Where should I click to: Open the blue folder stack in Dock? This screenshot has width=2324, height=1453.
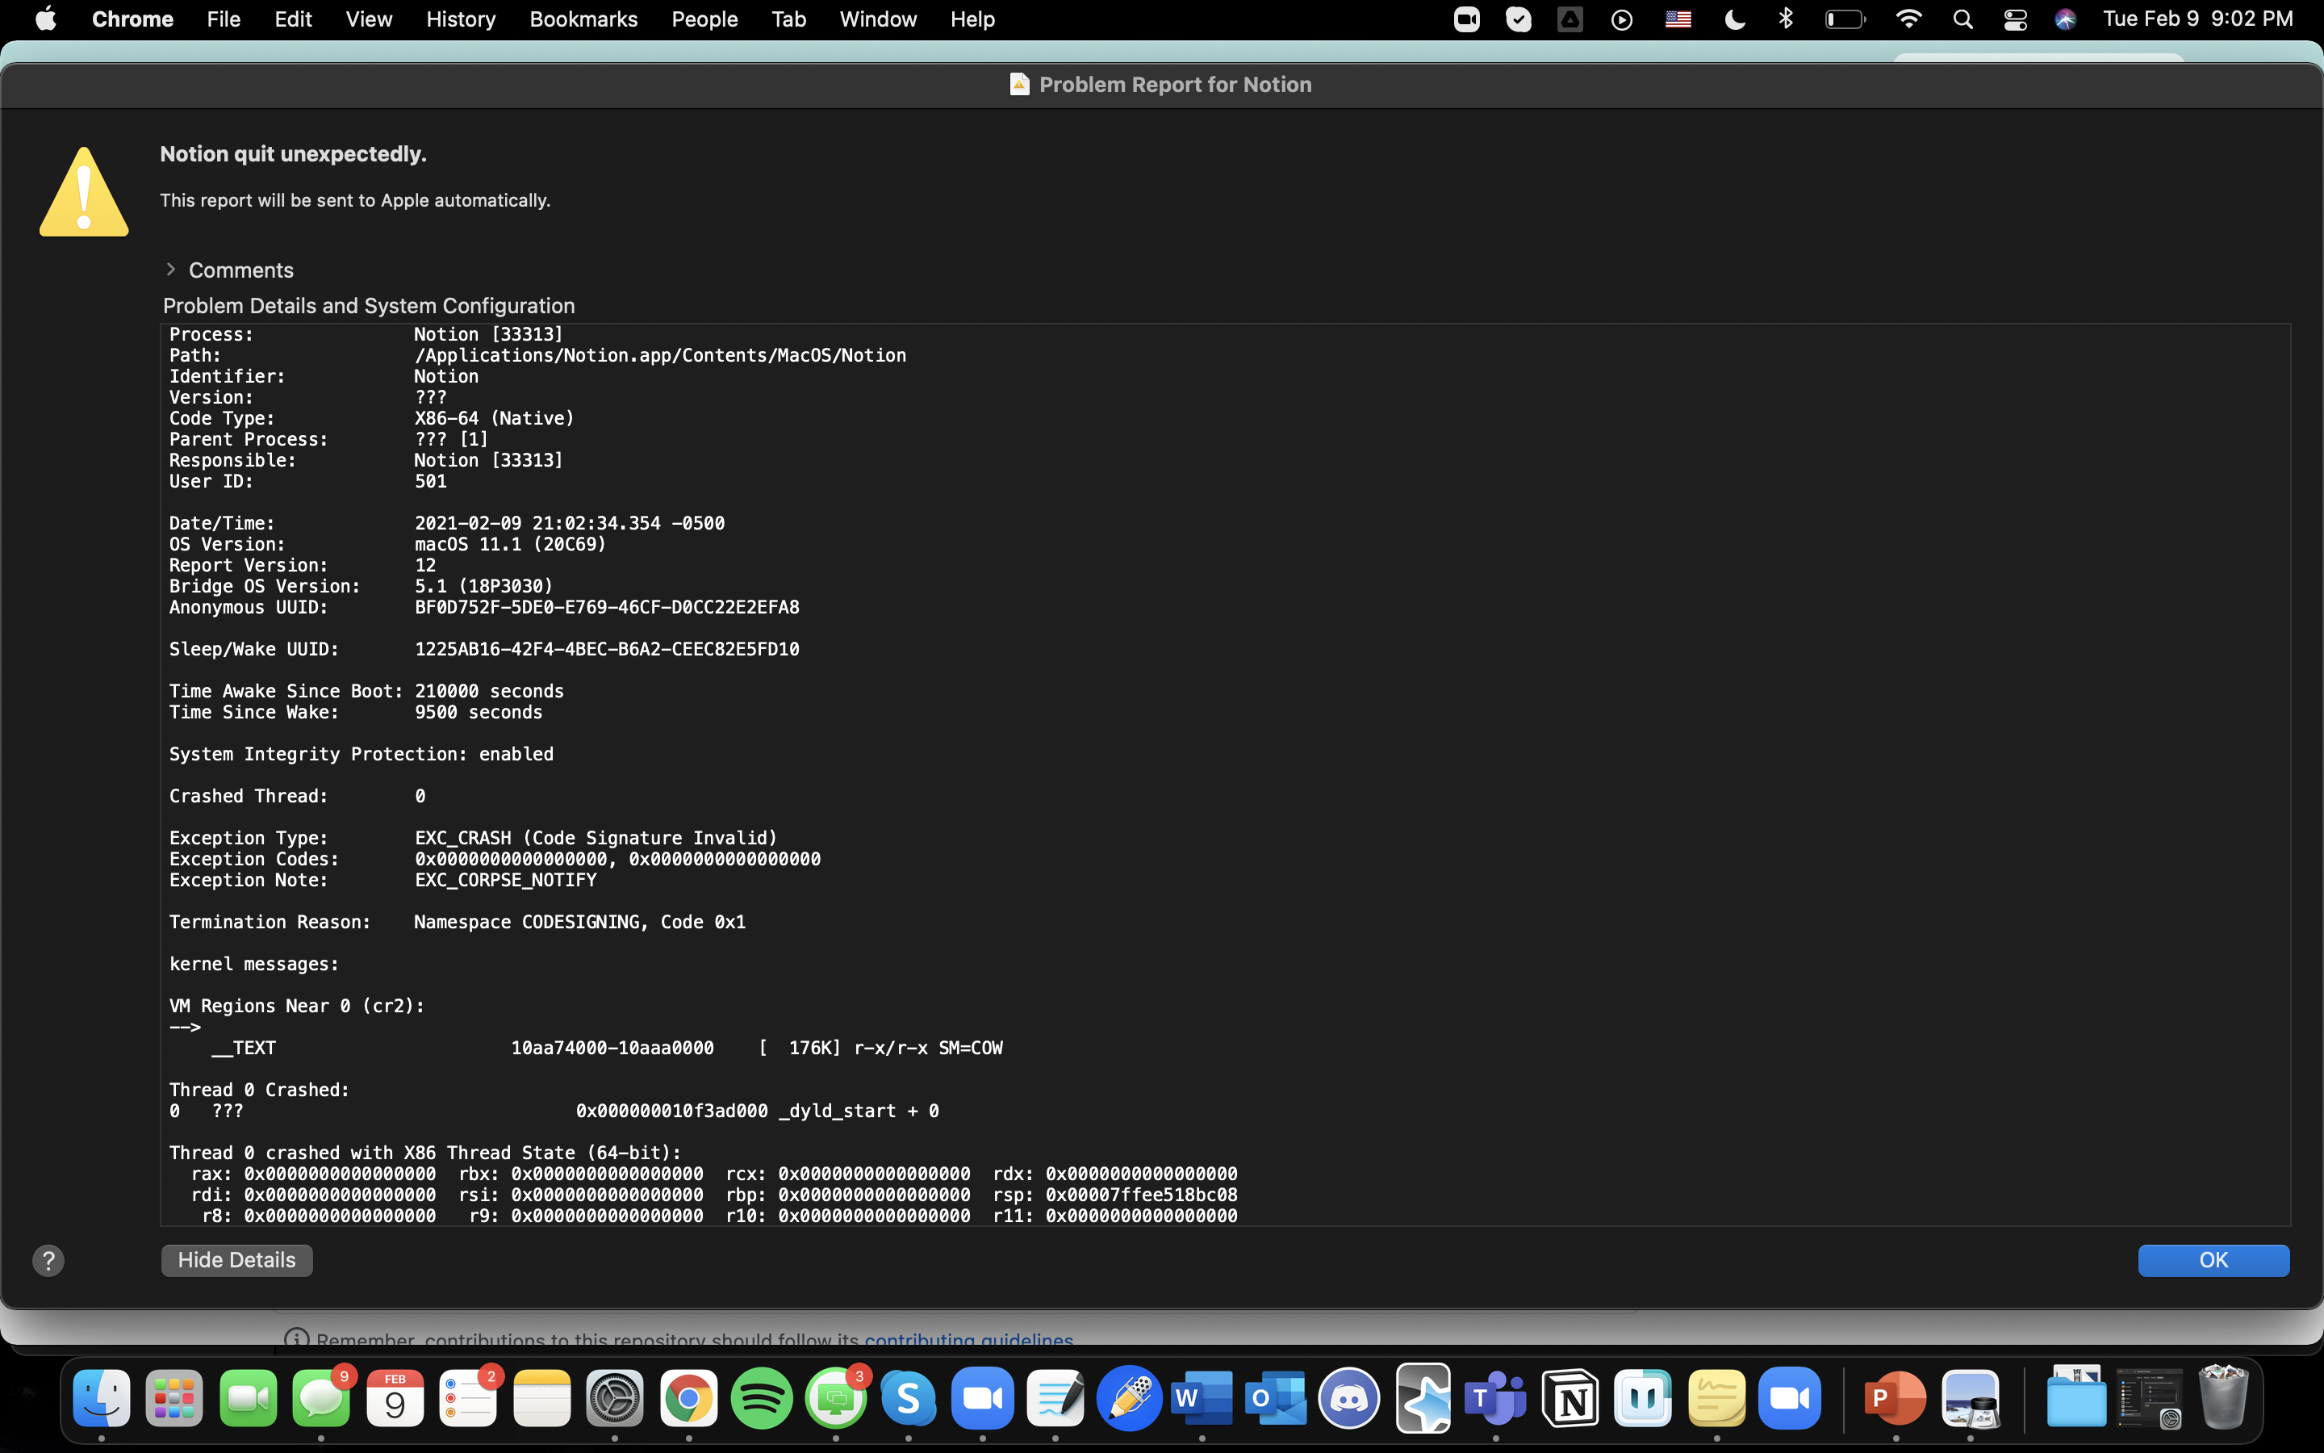click(x=2075, y=1397)
